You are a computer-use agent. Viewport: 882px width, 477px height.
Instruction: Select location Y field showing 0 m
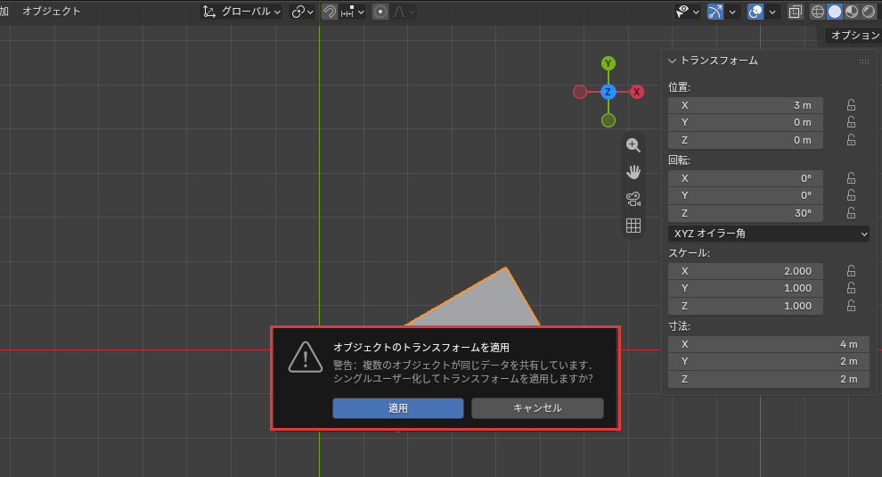[746, 122]
